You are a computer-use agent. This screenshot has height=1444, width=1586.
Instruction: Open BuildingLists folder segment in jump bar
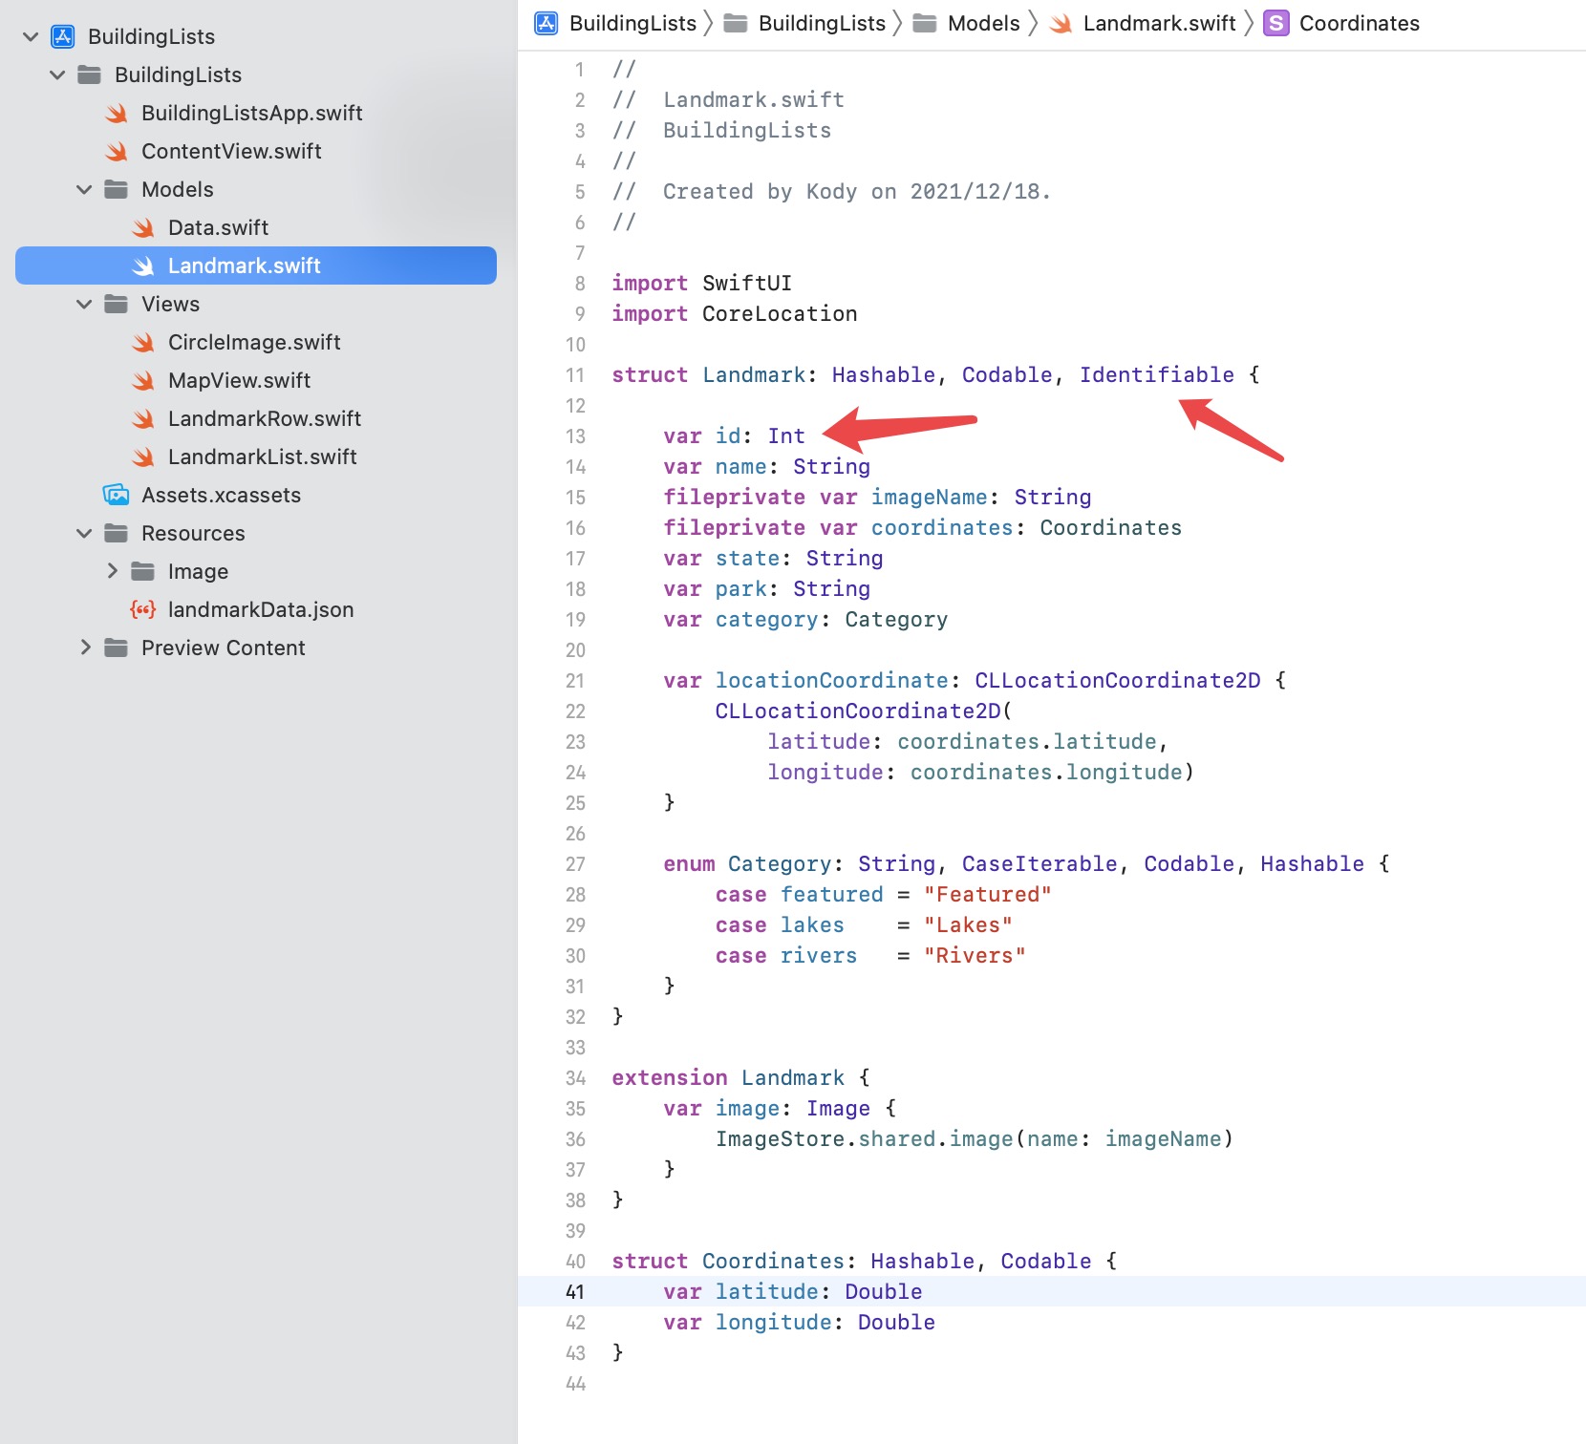tap(822, 23)
